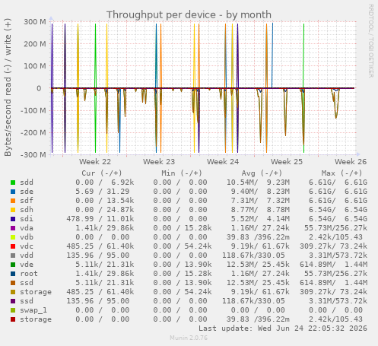Click the root legend color swatch
Screen dimensions: 378x346
click(13, 274)
